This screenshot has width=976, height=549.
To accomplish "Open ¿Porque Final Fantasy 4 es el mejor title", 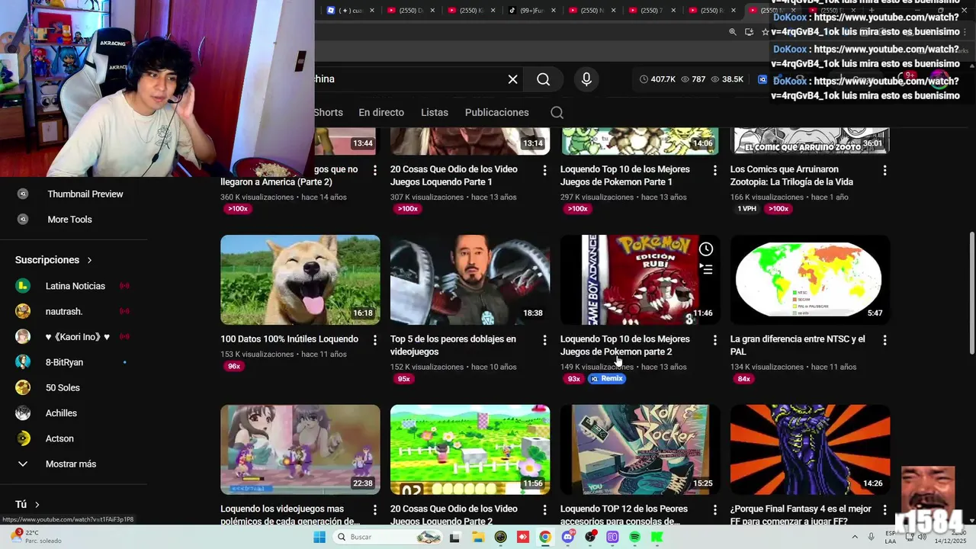I will coord(801,515).
